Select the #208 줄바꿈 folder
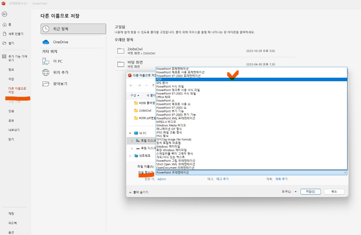This screenshot has height=235, width=361. pos(145,103)
